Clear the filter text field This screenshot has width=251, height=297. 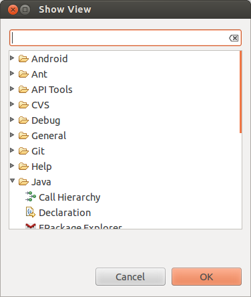coord(234,38)
